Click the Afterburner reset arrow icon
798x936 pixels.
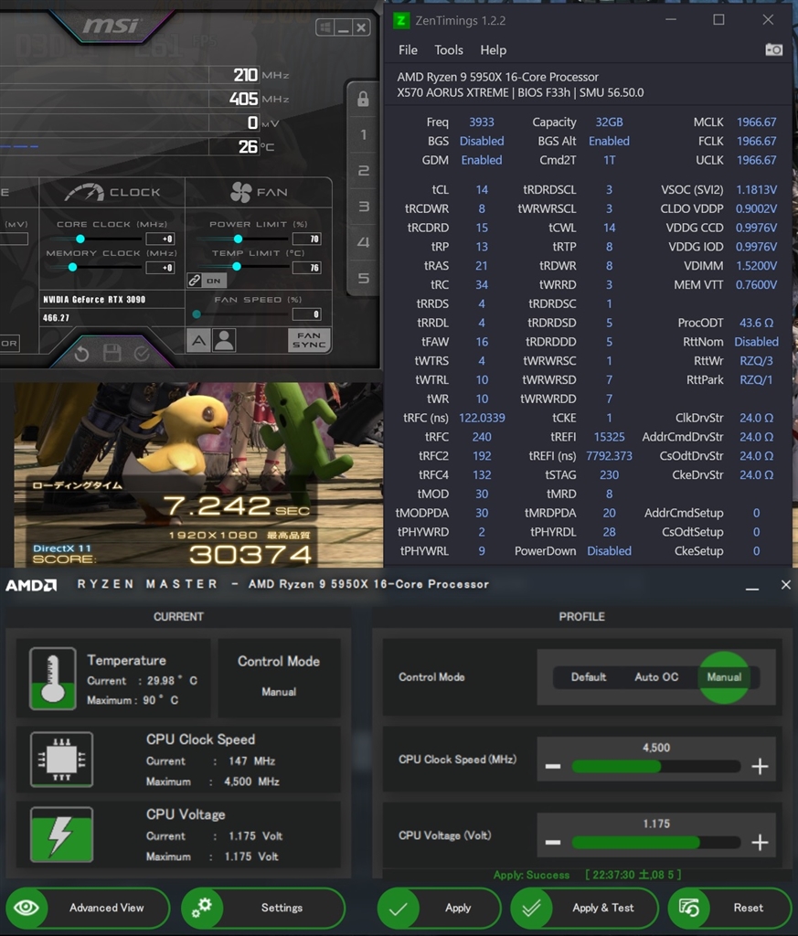coord(81,354)
